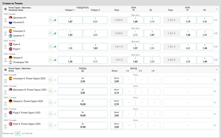This screenshot has height=138, width=221.
Task: Open live tracker icon for Джокович match
Action: click(x=50, y=20)
